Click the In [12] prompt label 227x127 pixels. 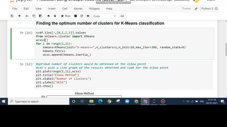coord(27,64)
